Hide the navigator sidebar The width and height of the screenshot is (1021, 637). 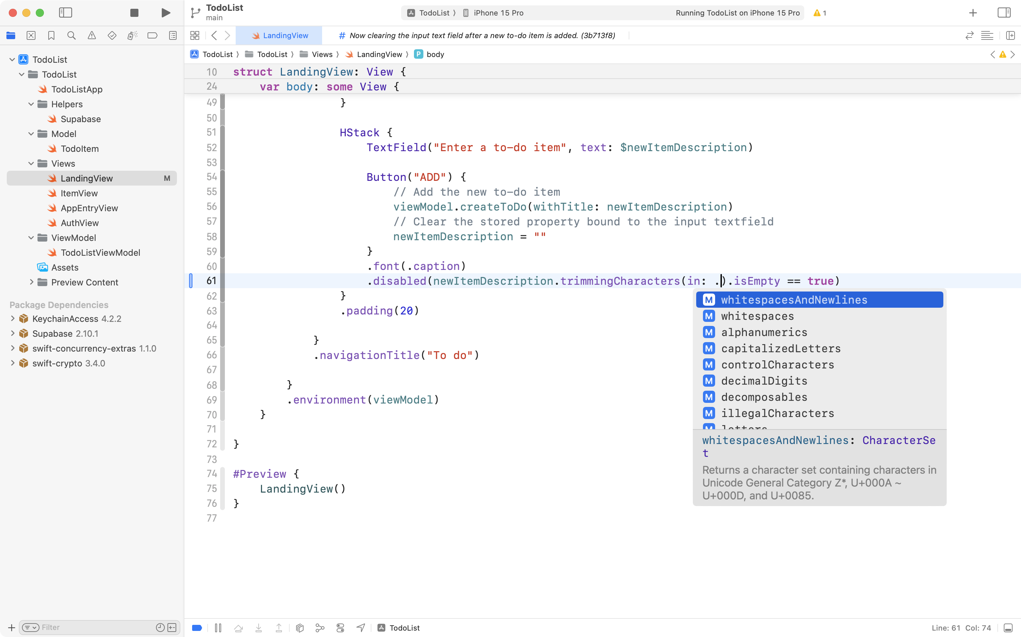click(x=66, y=12)
